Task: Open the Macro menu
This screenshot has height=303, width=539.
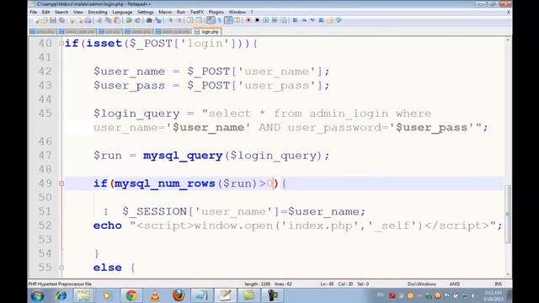Action: [x=165, y=12]
